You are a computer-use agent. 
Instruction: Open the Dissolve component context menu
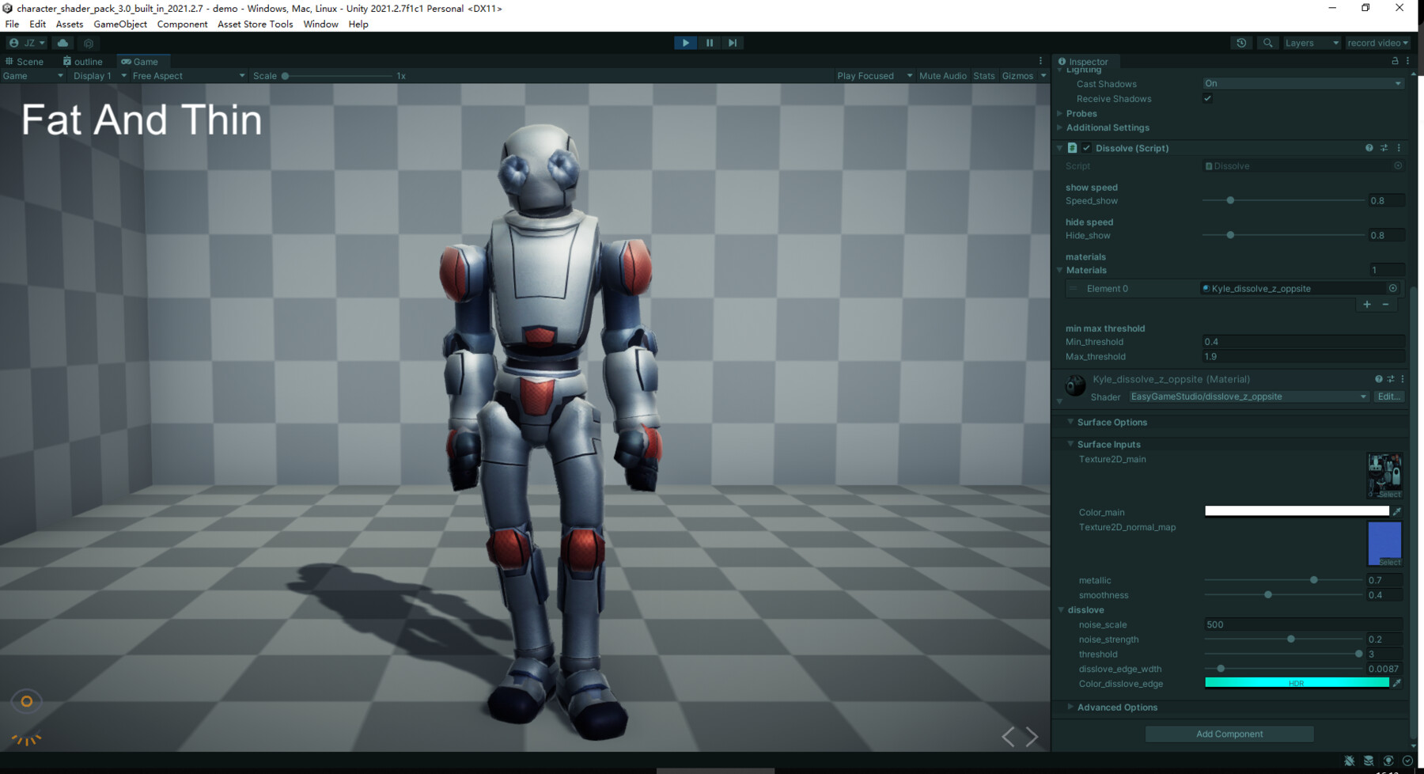pos(1399,148)
